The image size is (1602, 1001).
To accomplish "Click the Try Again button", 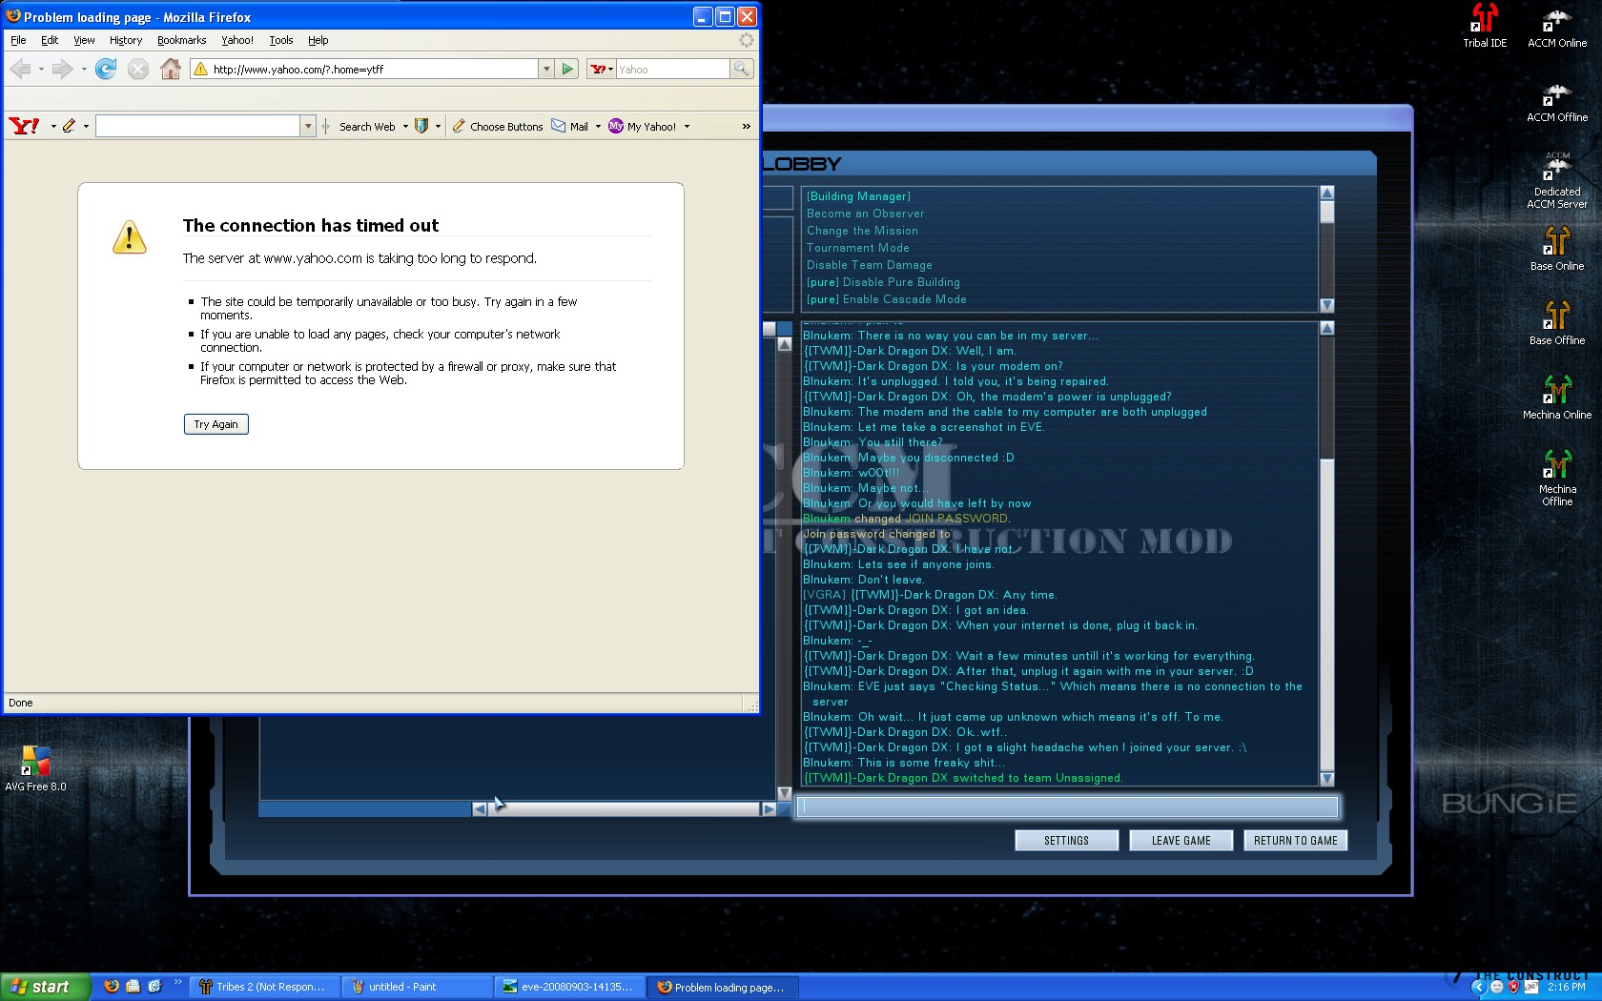I will (216, 424).
